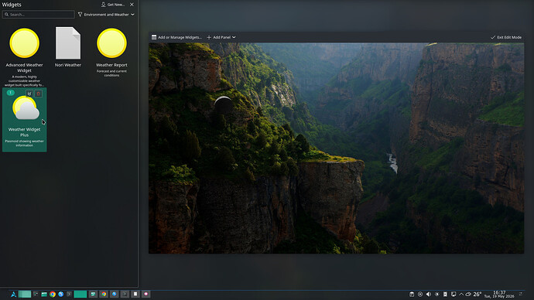
Task: Switch to white document task in taskbar
Action: (135, 294)
